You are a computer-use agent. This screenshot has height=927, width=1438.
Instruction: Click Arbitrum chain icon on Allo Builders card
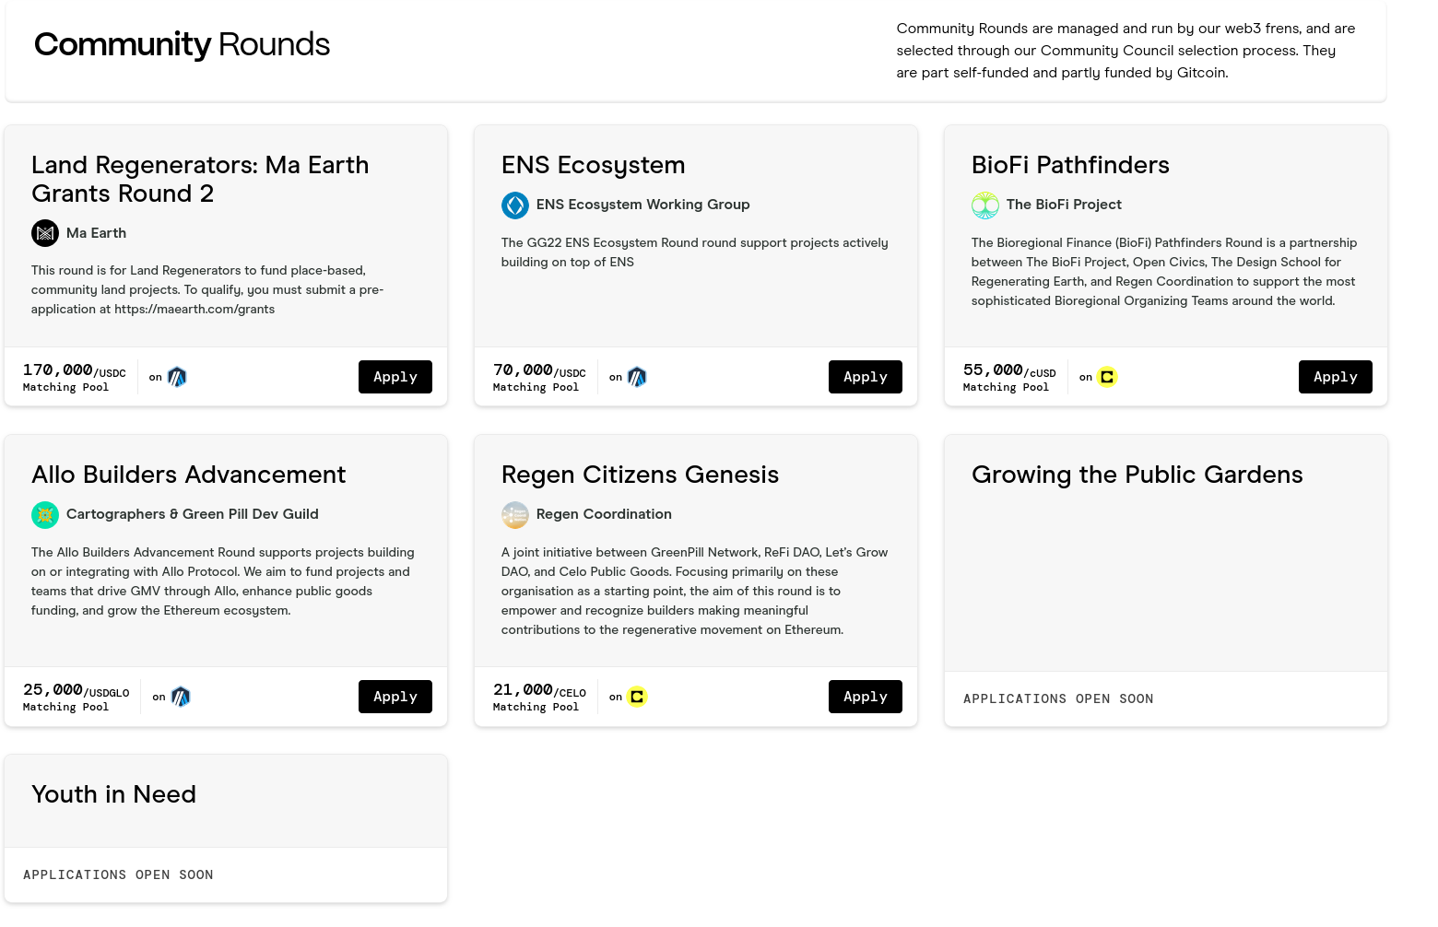pyautogui.click(x=181, y=697)
